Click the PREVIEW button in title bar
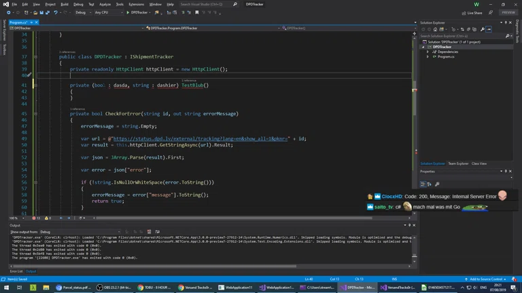Viewport: 522px width, 293px height. coord(508,12)
